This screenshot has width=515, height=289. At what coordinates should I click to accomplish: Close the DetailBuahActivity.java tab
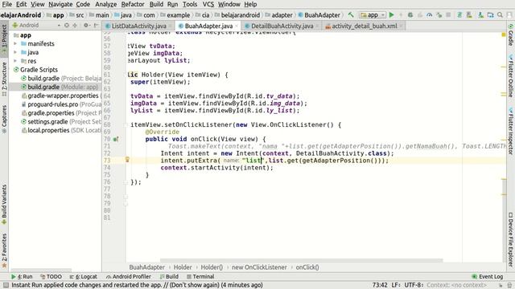(317, 26)
